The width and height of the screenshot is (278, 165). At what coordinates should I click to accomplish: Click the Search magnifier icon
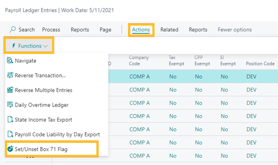tap(12, 29)
